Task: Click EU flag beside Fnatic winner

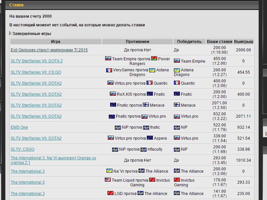Action: 177,94
